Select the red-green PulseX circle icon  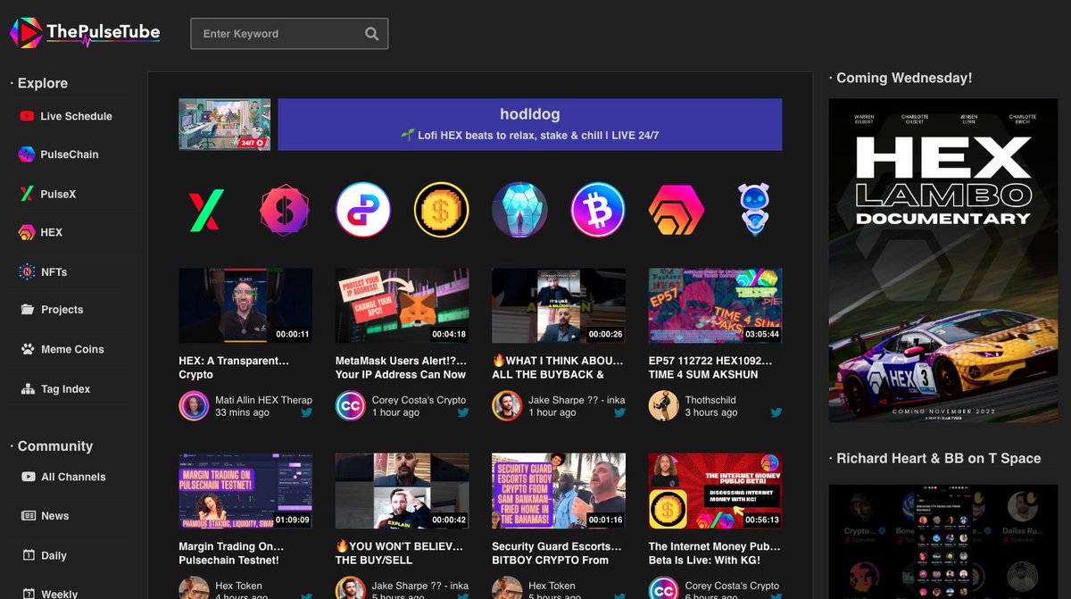point(206,210)
